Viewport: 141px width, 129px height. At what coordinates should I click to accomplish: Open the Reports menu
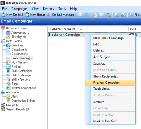coord(48,9)
